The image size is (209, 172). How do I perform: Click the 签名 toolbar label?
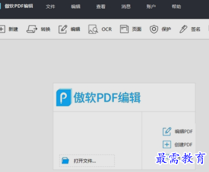[x=195, y=29]
